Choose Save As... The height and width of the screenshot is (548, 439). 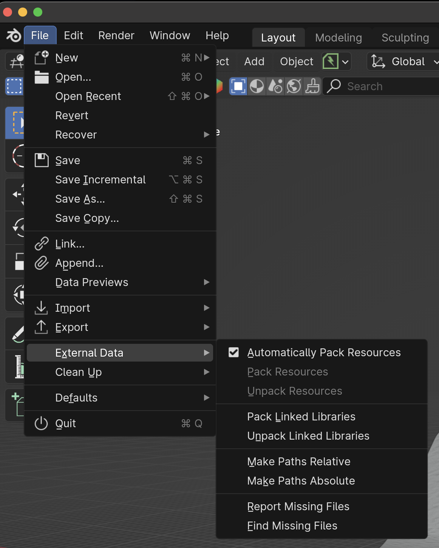[x=120, y=199]
